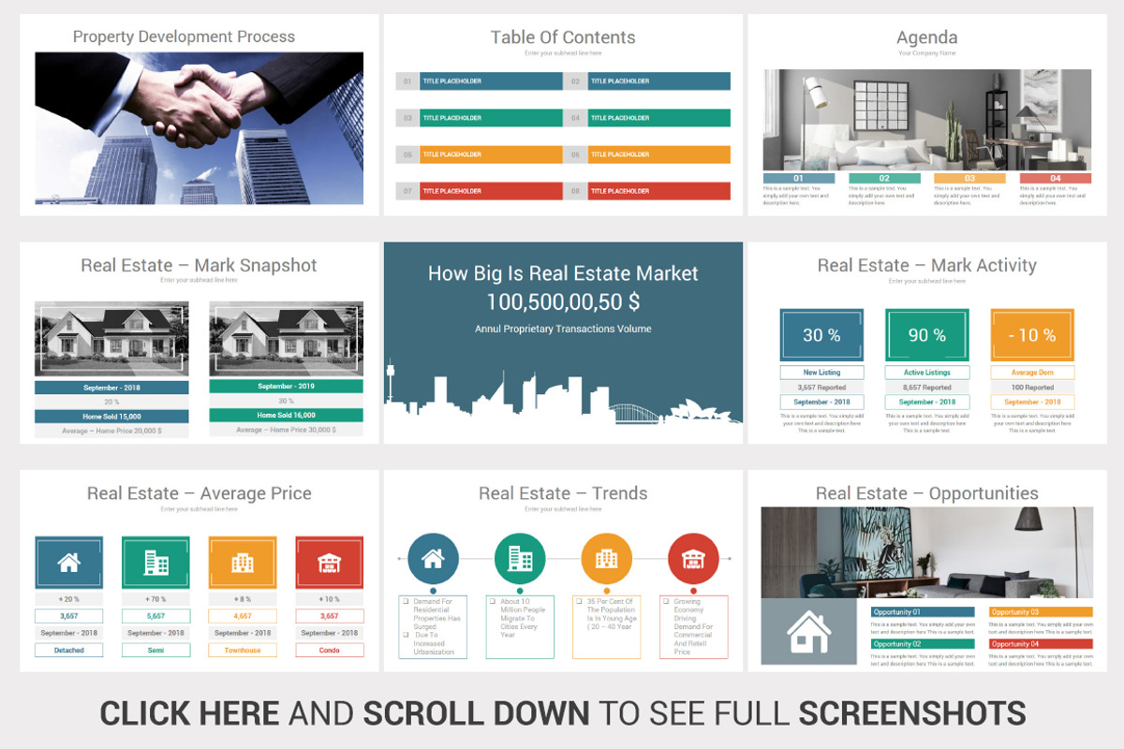The image size is (1124, 749).
Task: Select the orange 03 label in Agenda
Action: click(969, 178)
